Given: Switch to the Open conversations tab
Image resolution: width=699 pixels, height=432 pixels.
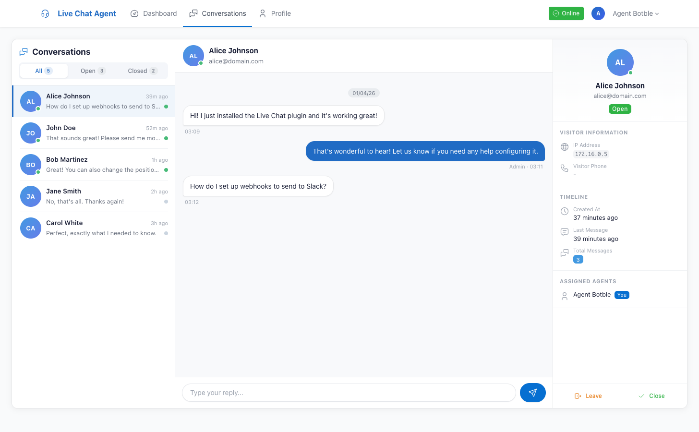Looking at the screenshot, I should point(93,71).
